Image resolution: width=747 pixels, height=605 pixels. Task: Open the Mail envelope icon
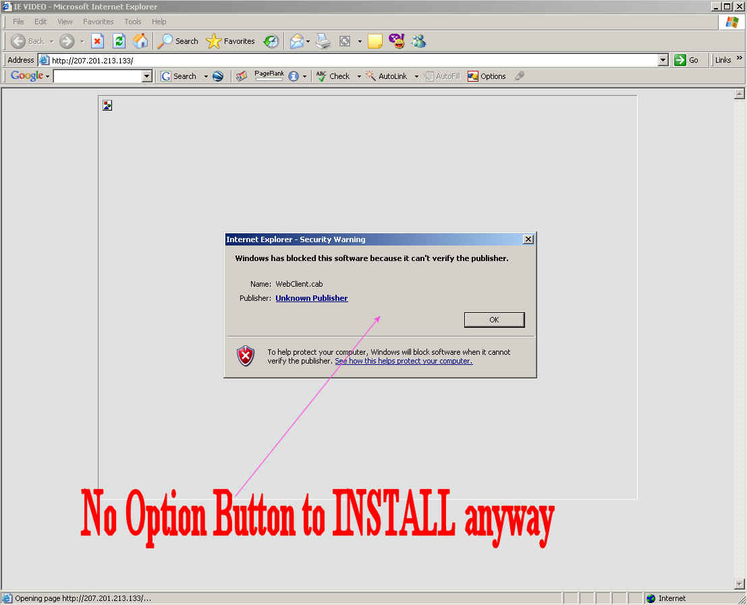coord(296,41)
